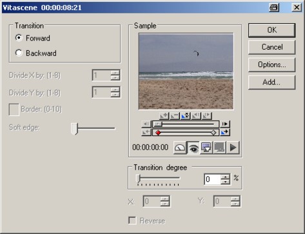
Task: Toggle the eye preview icon
Action: (193, 148)
